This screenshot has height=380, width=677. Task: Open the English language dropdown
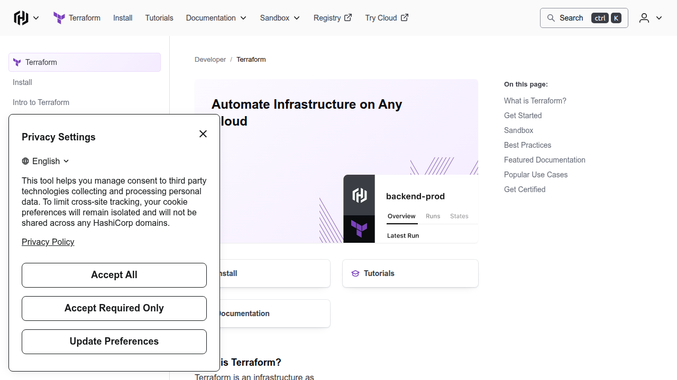[x=45, y=161]
